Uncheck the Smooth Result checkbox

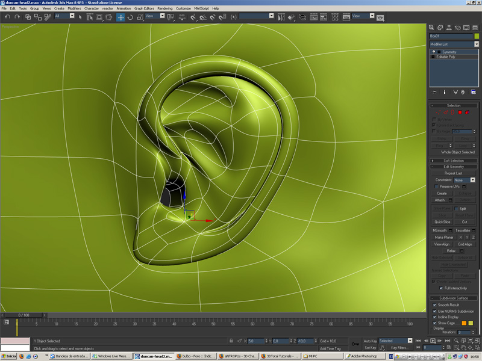click(434, 305)
